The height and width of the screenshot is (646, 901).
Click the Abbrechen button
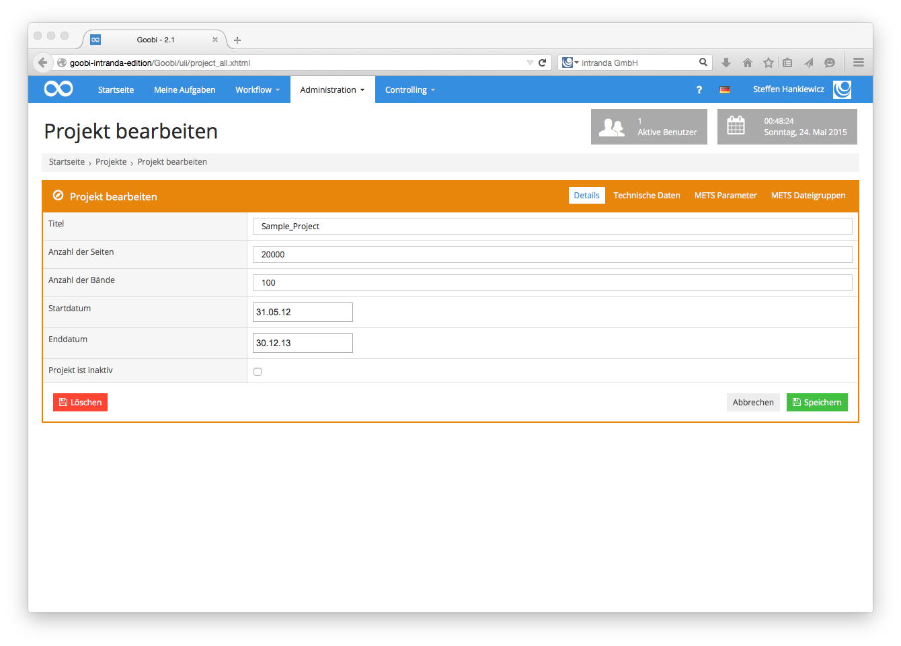tap(753, 402)
